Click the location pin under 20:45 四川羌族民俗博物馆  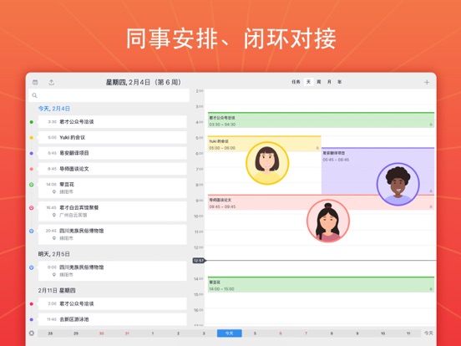coord(54,238)
